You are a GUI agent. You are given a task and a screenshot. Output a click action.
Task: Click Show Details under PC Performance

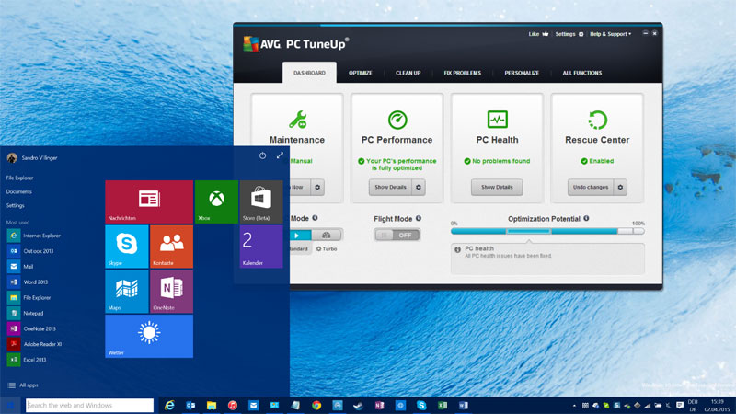point(390,187)
